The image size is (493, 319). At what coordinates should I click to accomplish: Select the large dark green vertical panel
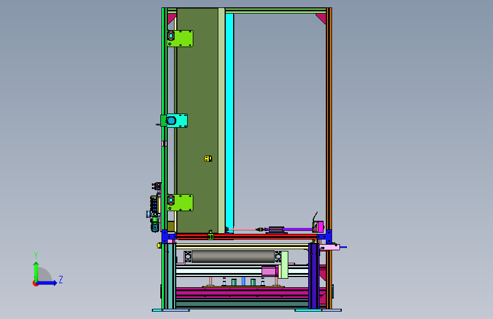click(x=197, y=120)
